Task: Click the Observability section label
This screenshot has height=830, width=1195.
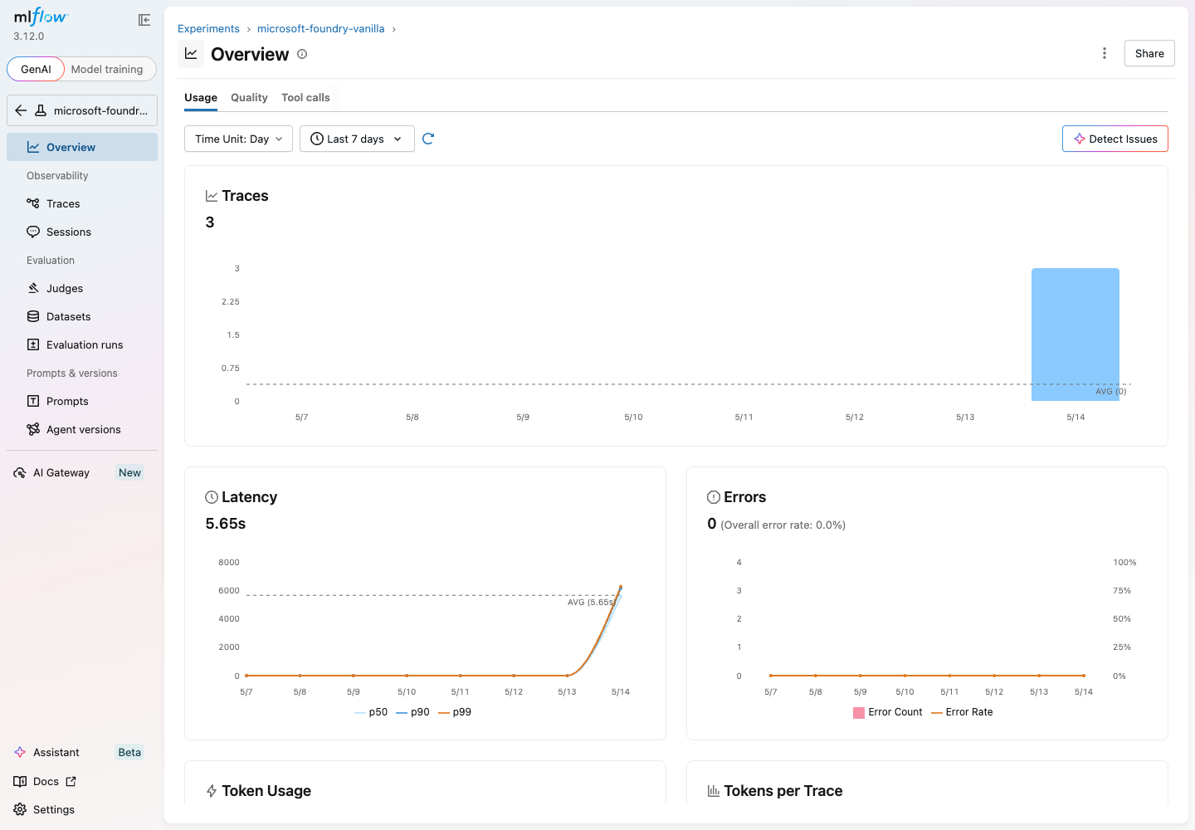Action: pos(57,176)
